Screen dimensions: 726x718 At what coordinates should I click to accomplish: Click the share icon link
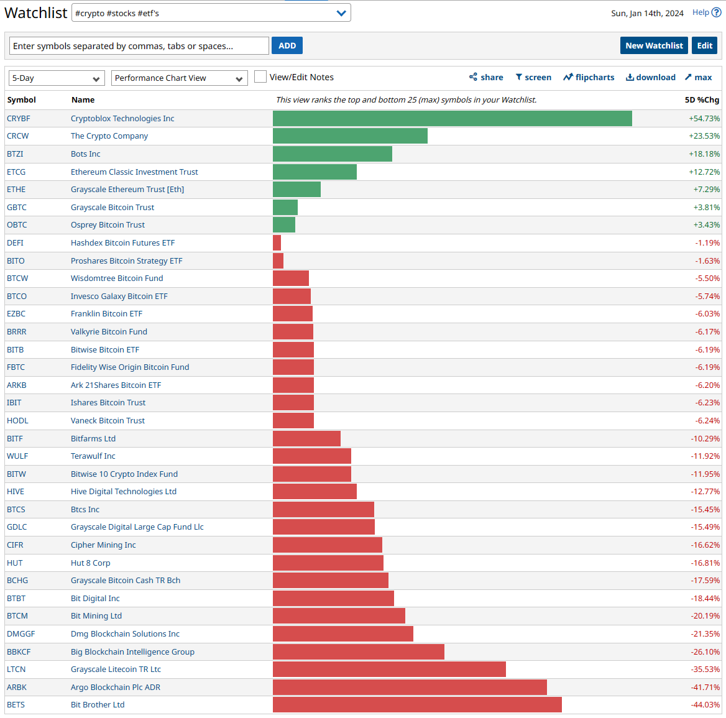485,77
